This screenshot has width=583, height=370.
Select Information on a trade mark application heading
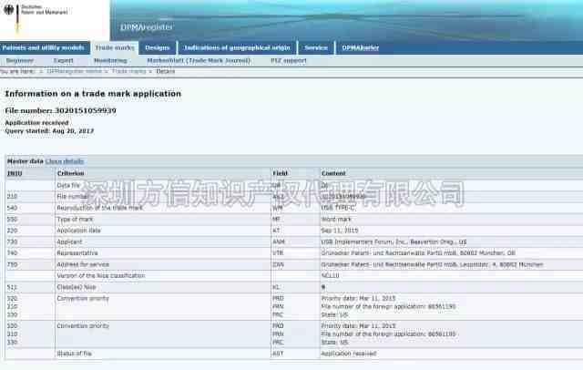coord(93,94)
